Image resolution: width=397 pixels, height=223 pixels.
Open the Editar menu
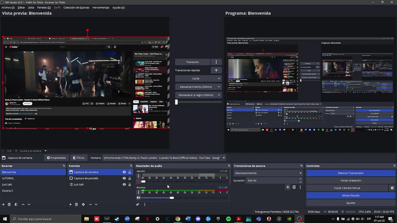21,7
